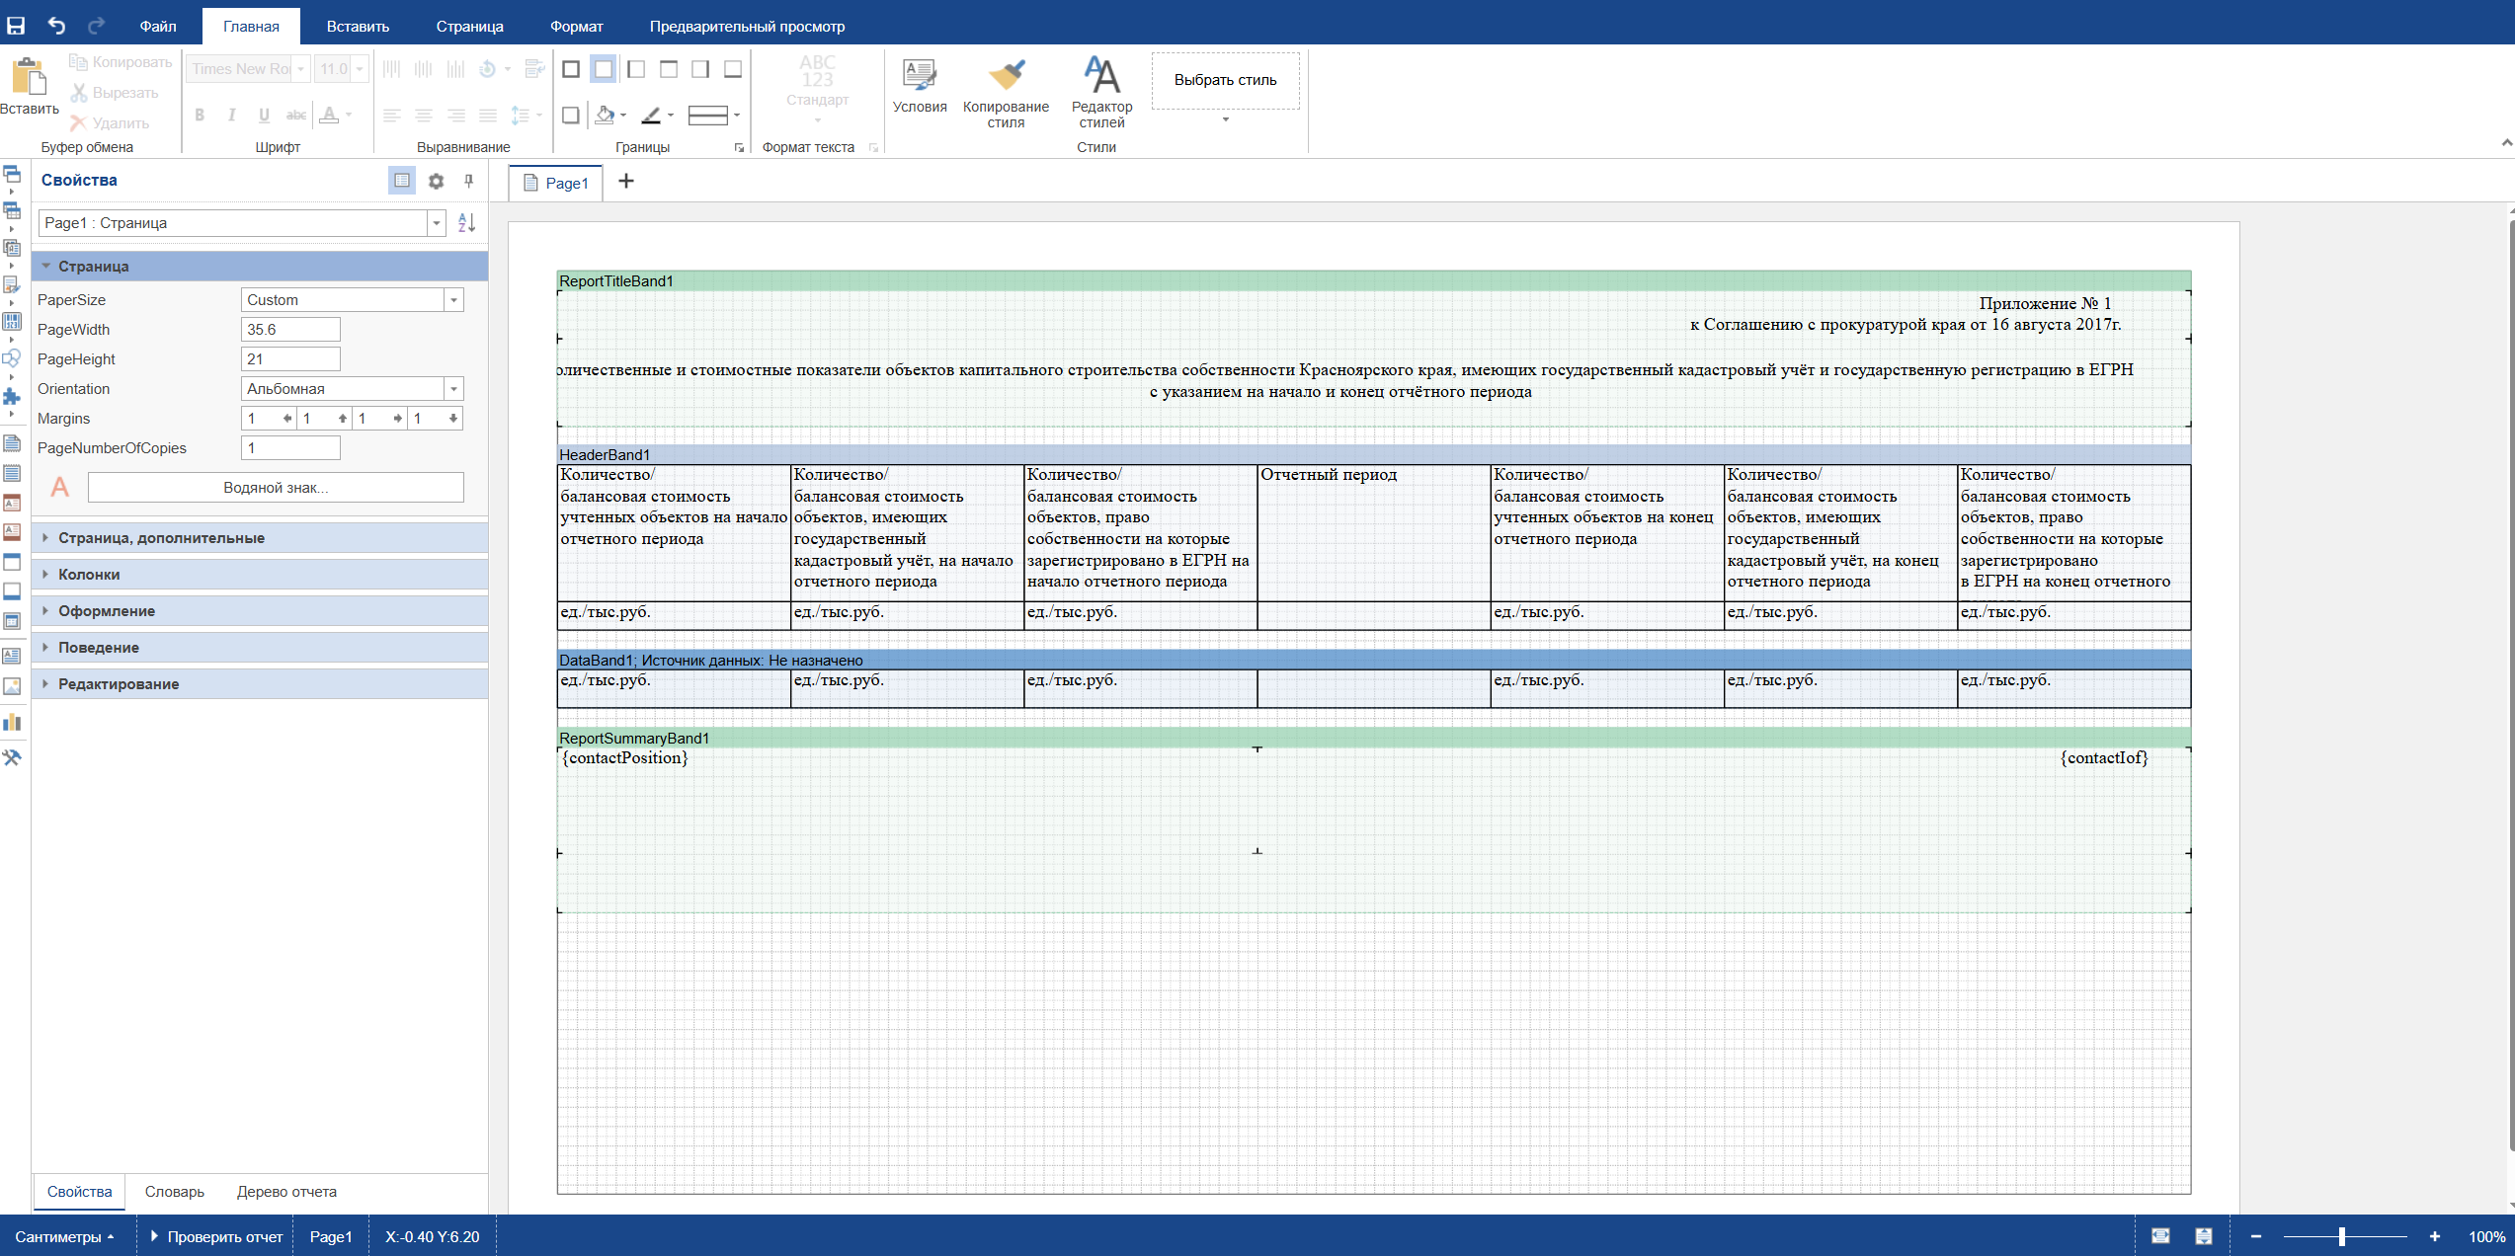Screen dimensions: 2515x1256
Task: Open the tools (hammer and wrench) toolbox icon
Action: [12, 758]
